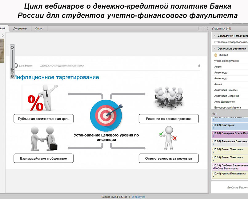Viewport: 248px width, 199px height.
Task: Open the Опрос tab
Action: [x=39, y=29]
